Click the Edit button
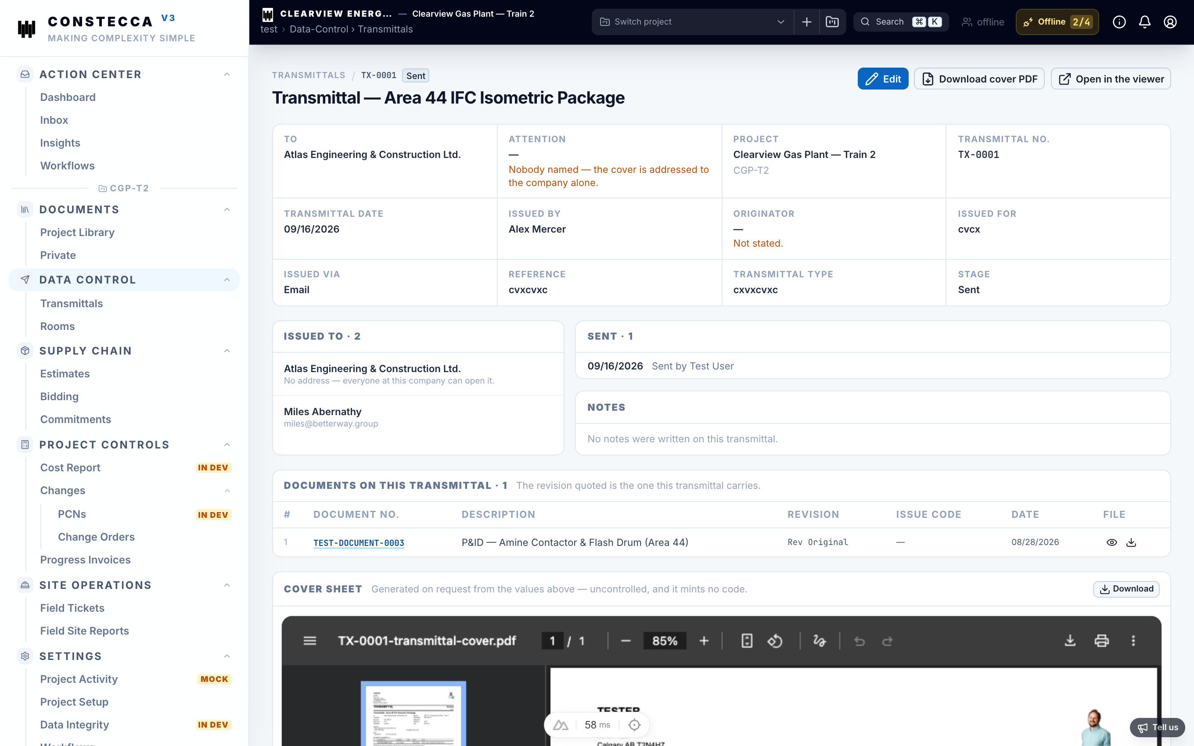The width and height of the screenshot is (1194, 746). pos(883,79)
